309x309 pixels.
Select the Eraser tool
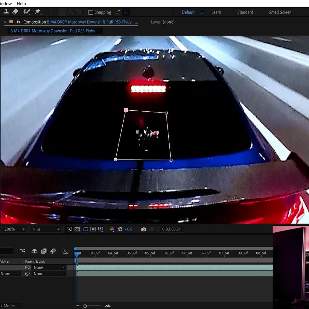tap(15, 12)
